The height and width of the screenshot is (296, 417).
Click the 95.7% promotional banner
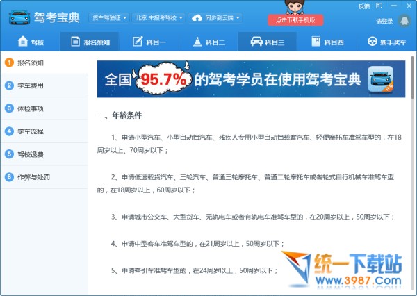click(x=251, y=79)
